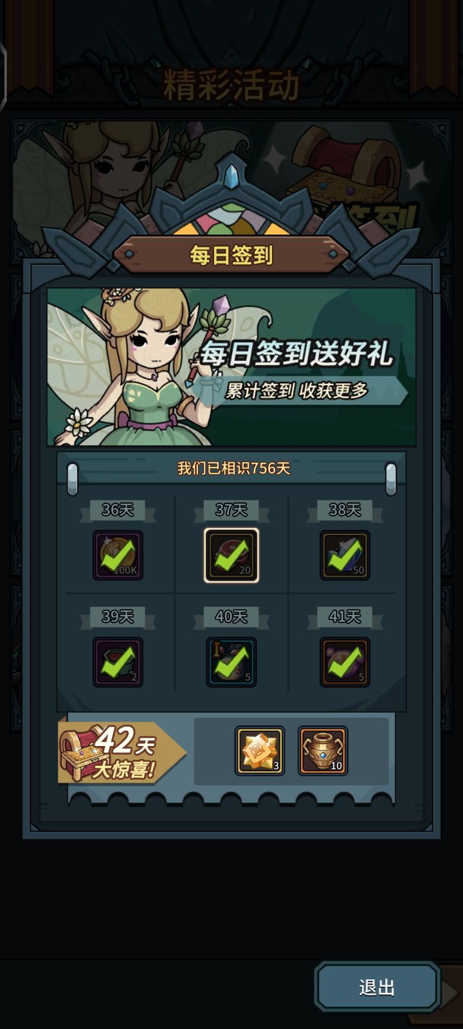463x1029 pixels.
Task: Tap the 精彩活动 header
Action: click(x=232, y=86)
